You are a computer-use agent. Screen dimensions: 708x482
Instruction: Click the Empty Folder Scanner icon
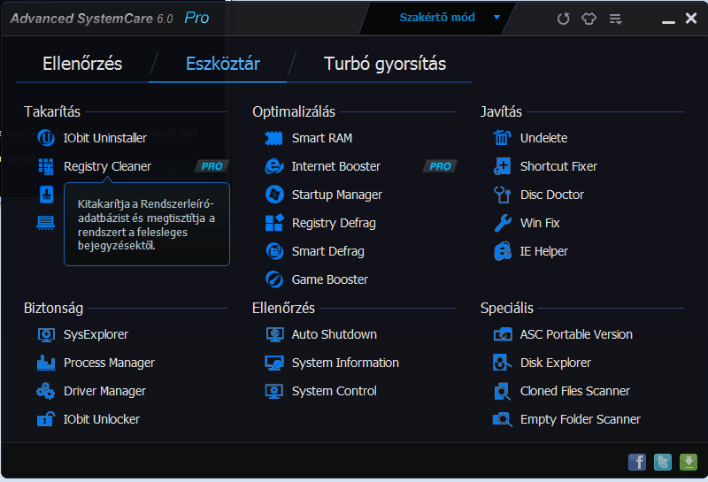point(502,419)
